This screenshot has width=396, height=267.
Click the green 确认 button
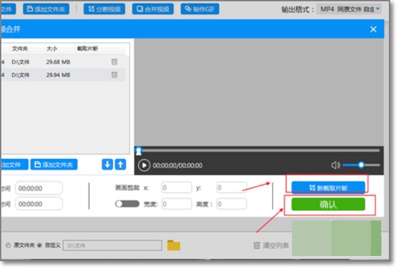pyautogui.click(x=328, y=204)
